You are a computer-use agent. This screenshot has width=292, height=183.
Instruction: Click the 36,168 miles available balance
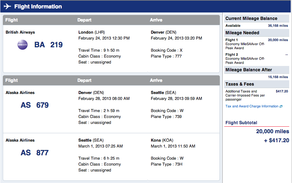pos(278,26)
